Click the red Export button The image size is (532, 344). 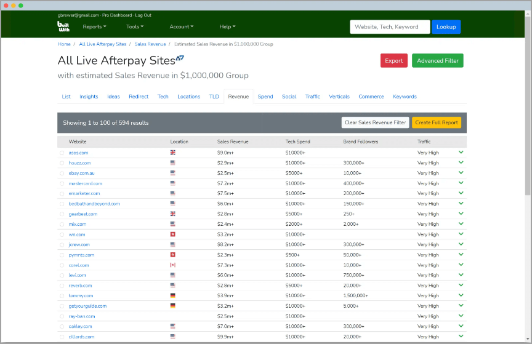tap(393, 61)
